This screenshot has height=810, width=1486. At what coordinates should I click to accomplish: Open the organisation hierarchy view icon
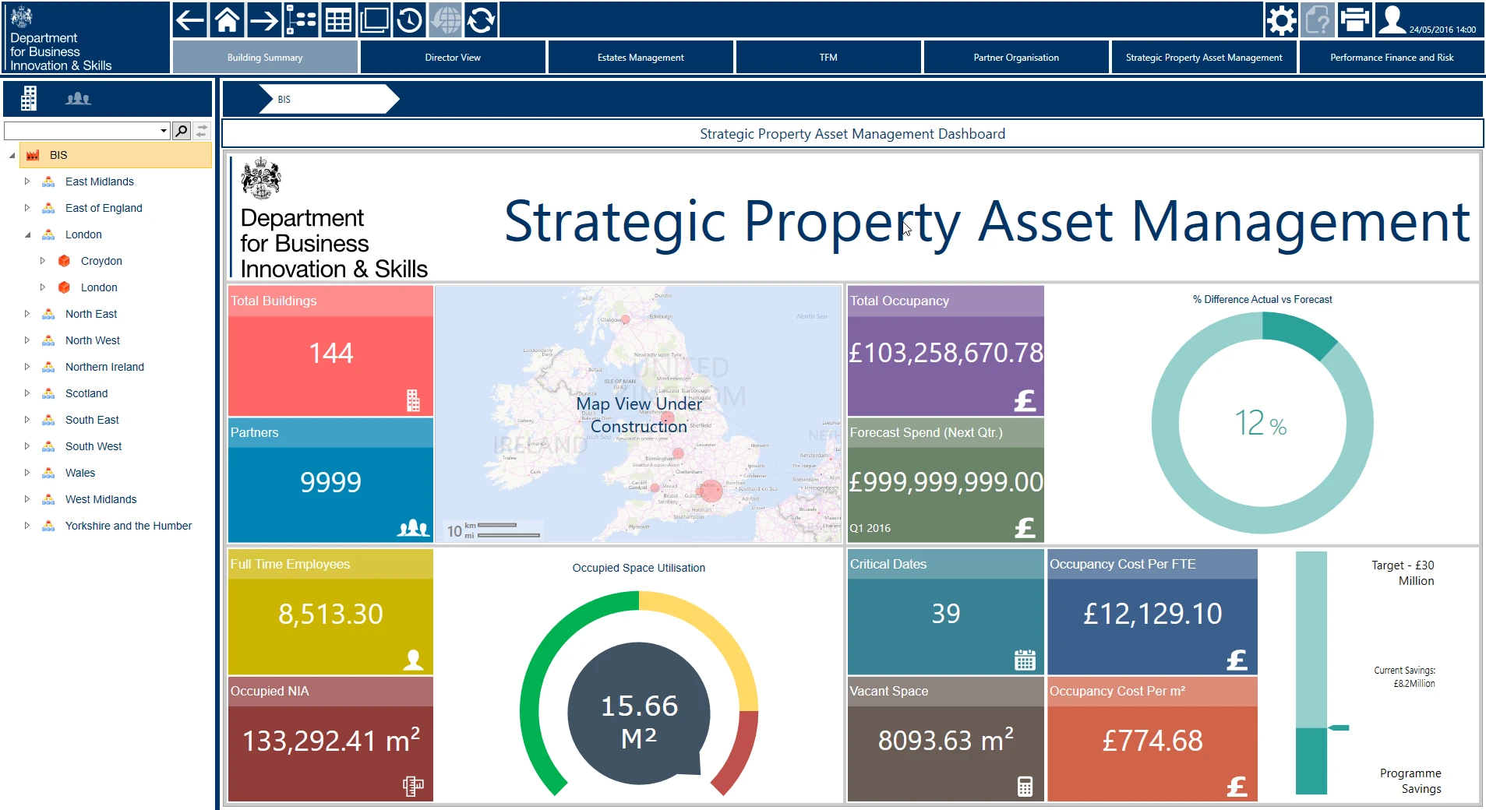pos(302,19)
